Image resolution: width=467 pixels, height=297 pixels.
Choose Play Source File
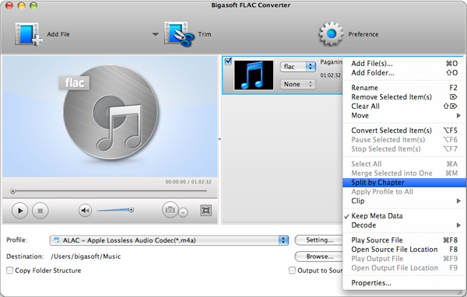404,240
